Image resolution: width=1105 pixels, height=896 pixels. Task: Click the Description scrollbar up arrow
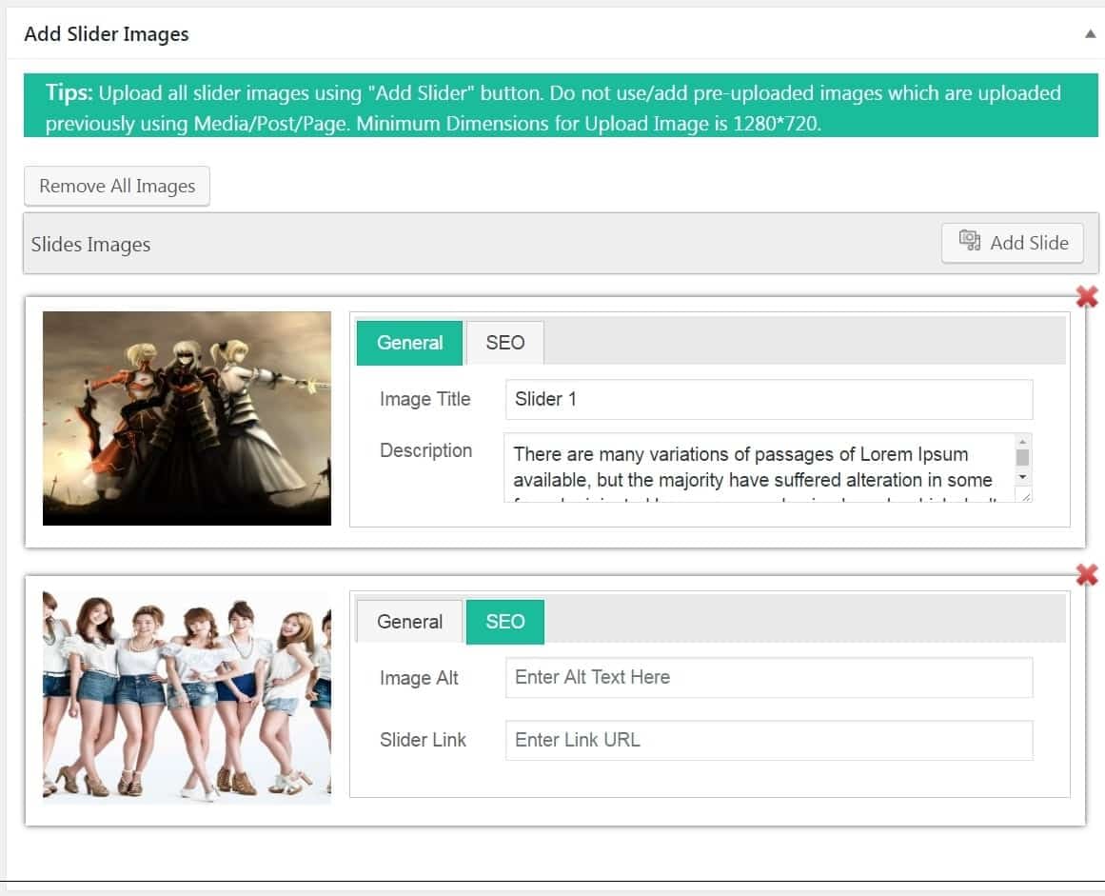coord(1022,441)
